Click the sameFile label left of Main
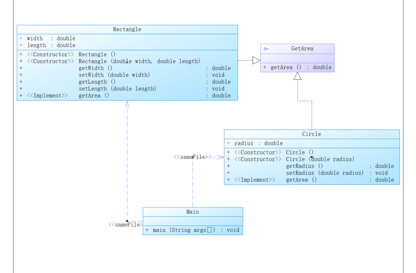The height and width of the screenshot is (273, 416). click(126, 225)
